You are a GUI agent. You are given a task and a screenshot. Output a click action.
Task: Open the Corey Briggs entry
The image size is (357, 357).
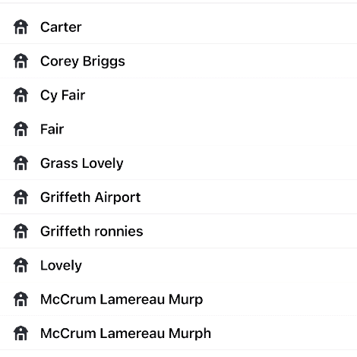[178, 61]
